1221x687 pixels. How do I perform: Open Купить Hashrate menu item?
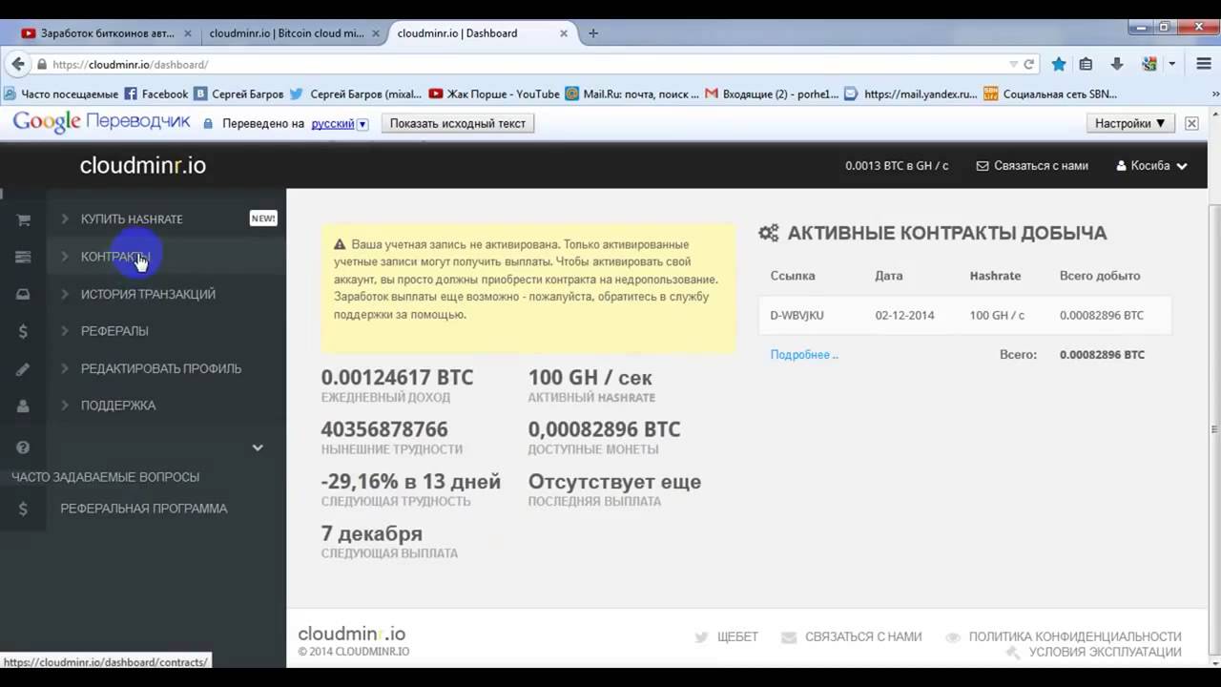[132, 219]
